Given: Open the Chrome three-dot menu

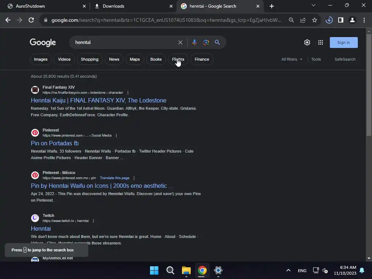Looking at the screenshot, I should click(x=364, y=20).
